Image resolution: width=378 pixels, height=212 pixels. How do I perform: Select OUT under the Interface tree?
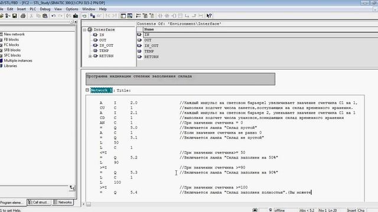tap(102, 40)
